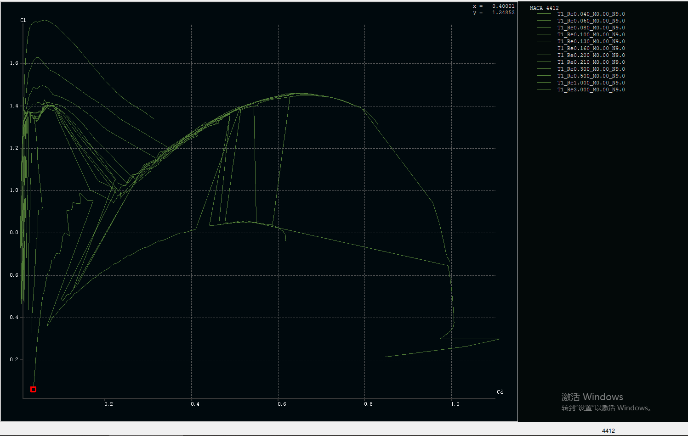Pick the T1_Re0.080_M0.00_N9.0 legend entry

(591, 28)
